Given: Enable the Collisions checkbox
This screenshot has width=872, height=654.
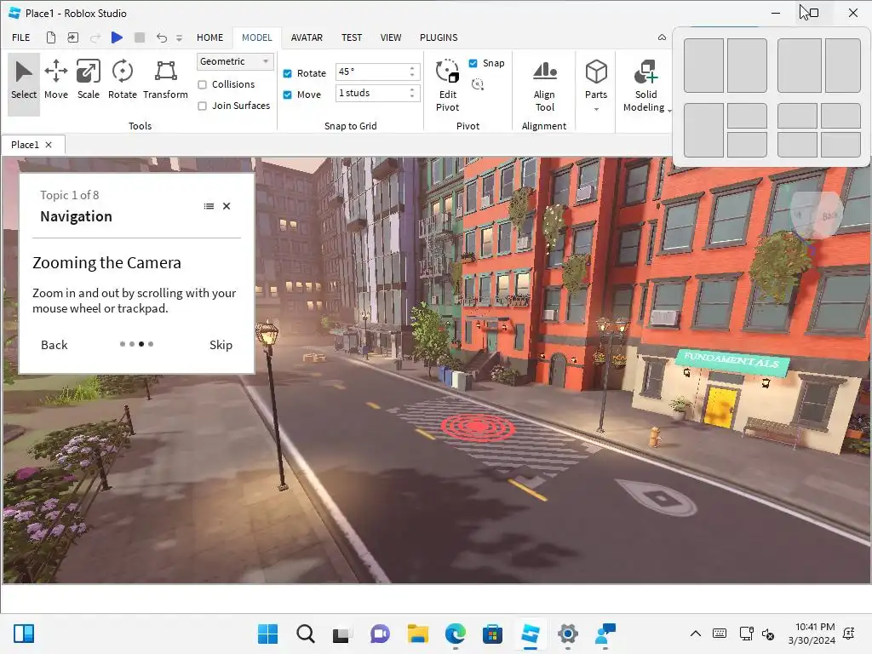Looking at the screenshot, I should (x=203, y=84).
